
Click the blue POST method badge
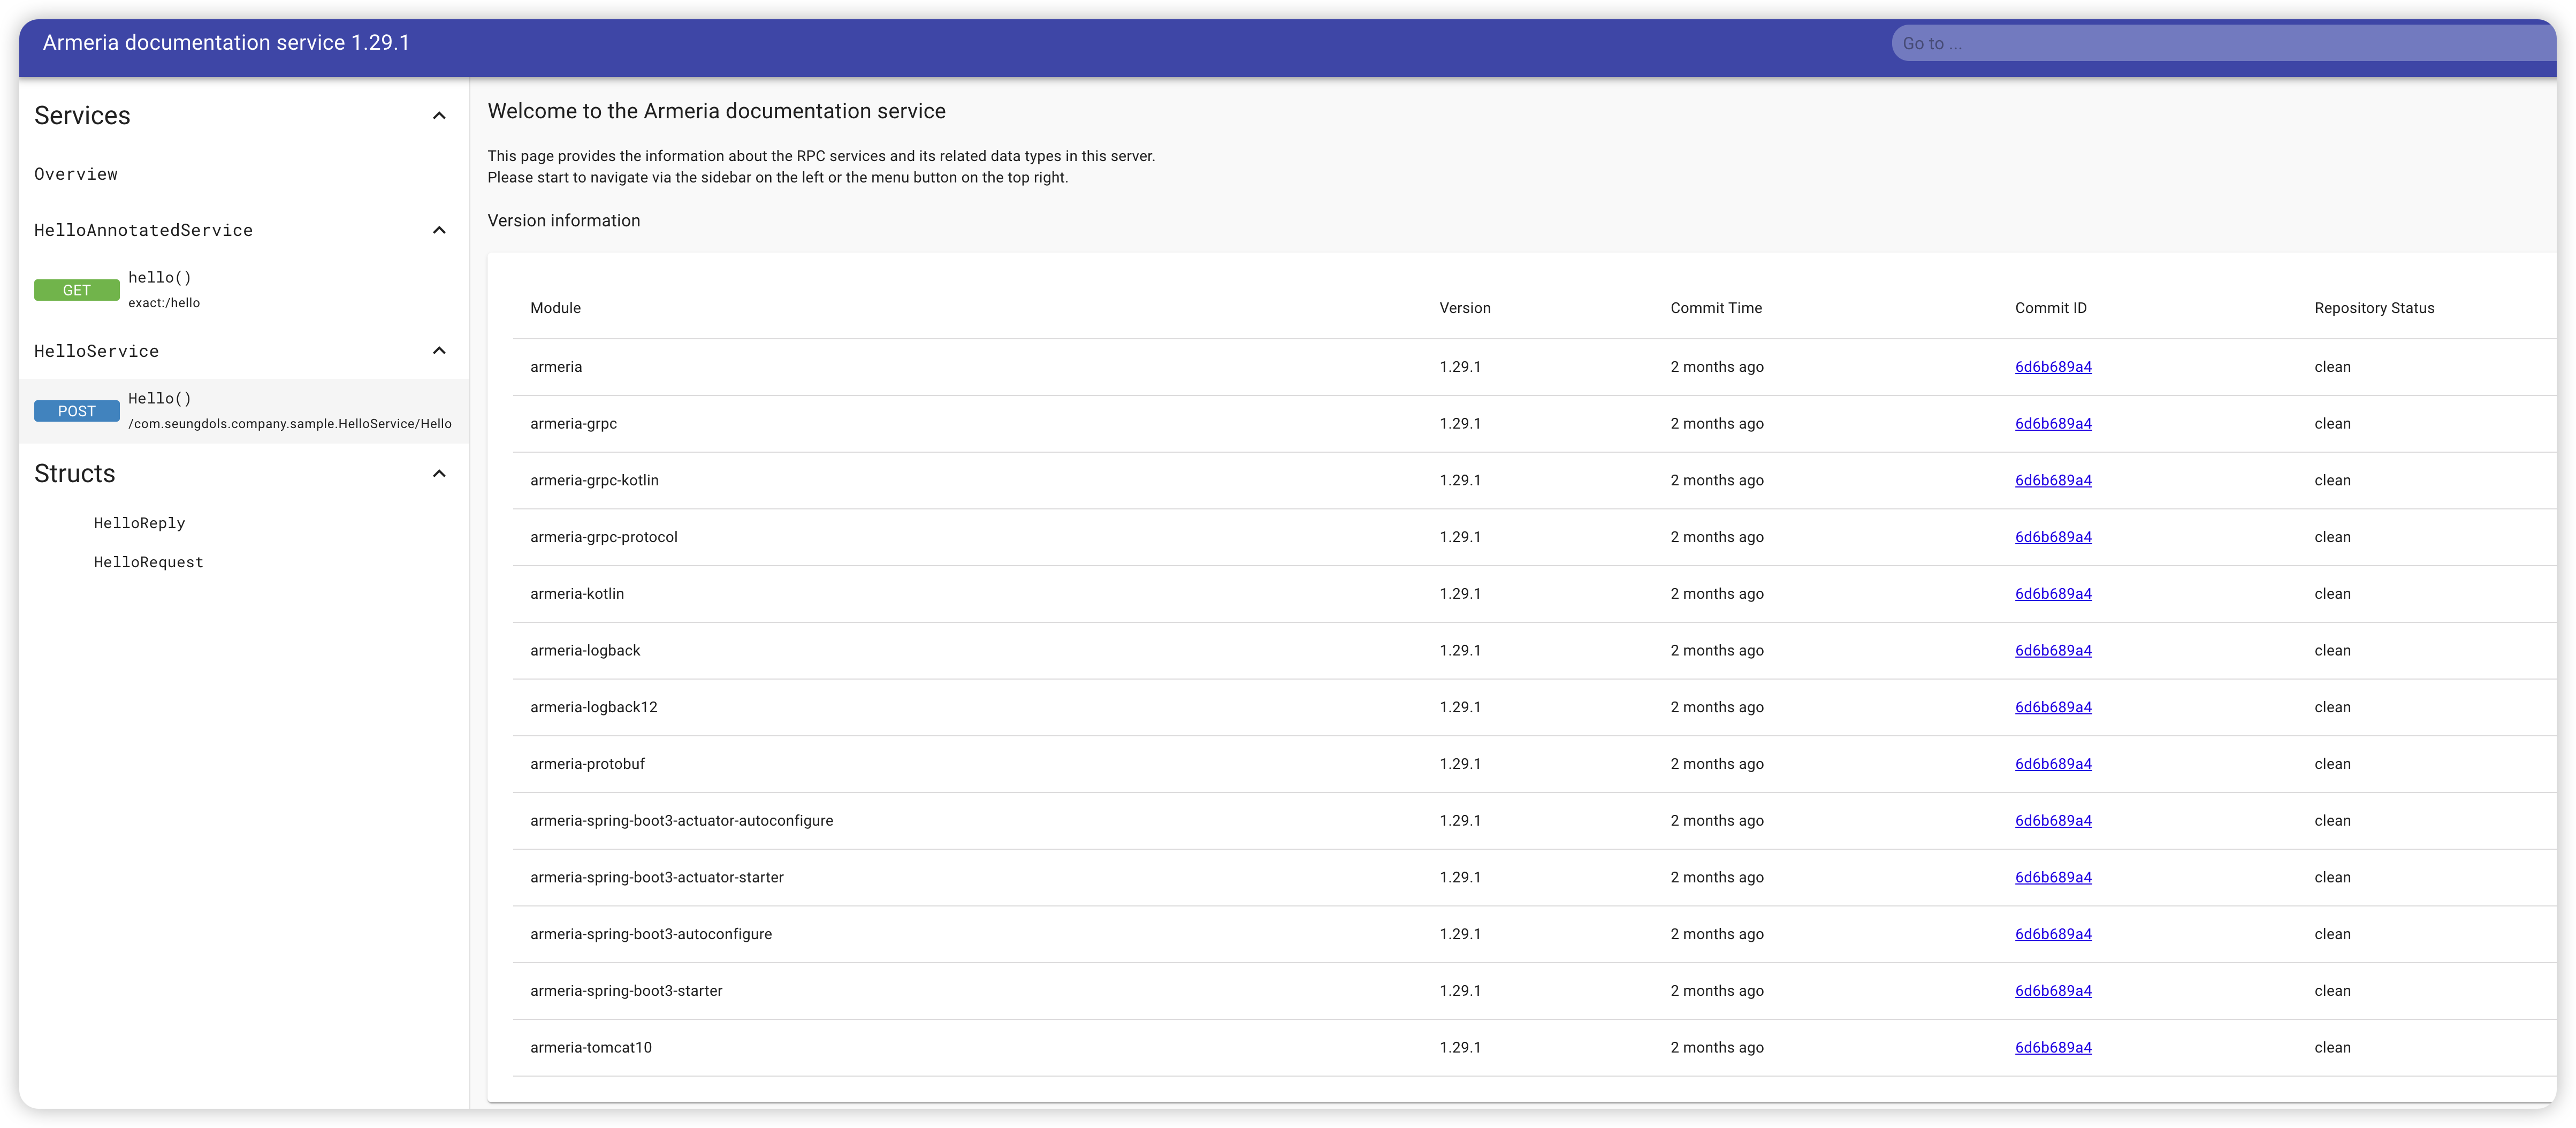click(77, 411)
